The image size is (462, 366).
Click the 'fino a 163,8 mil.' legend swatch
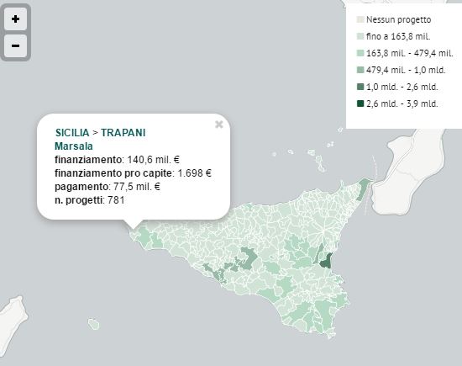(x=360, y=37)
